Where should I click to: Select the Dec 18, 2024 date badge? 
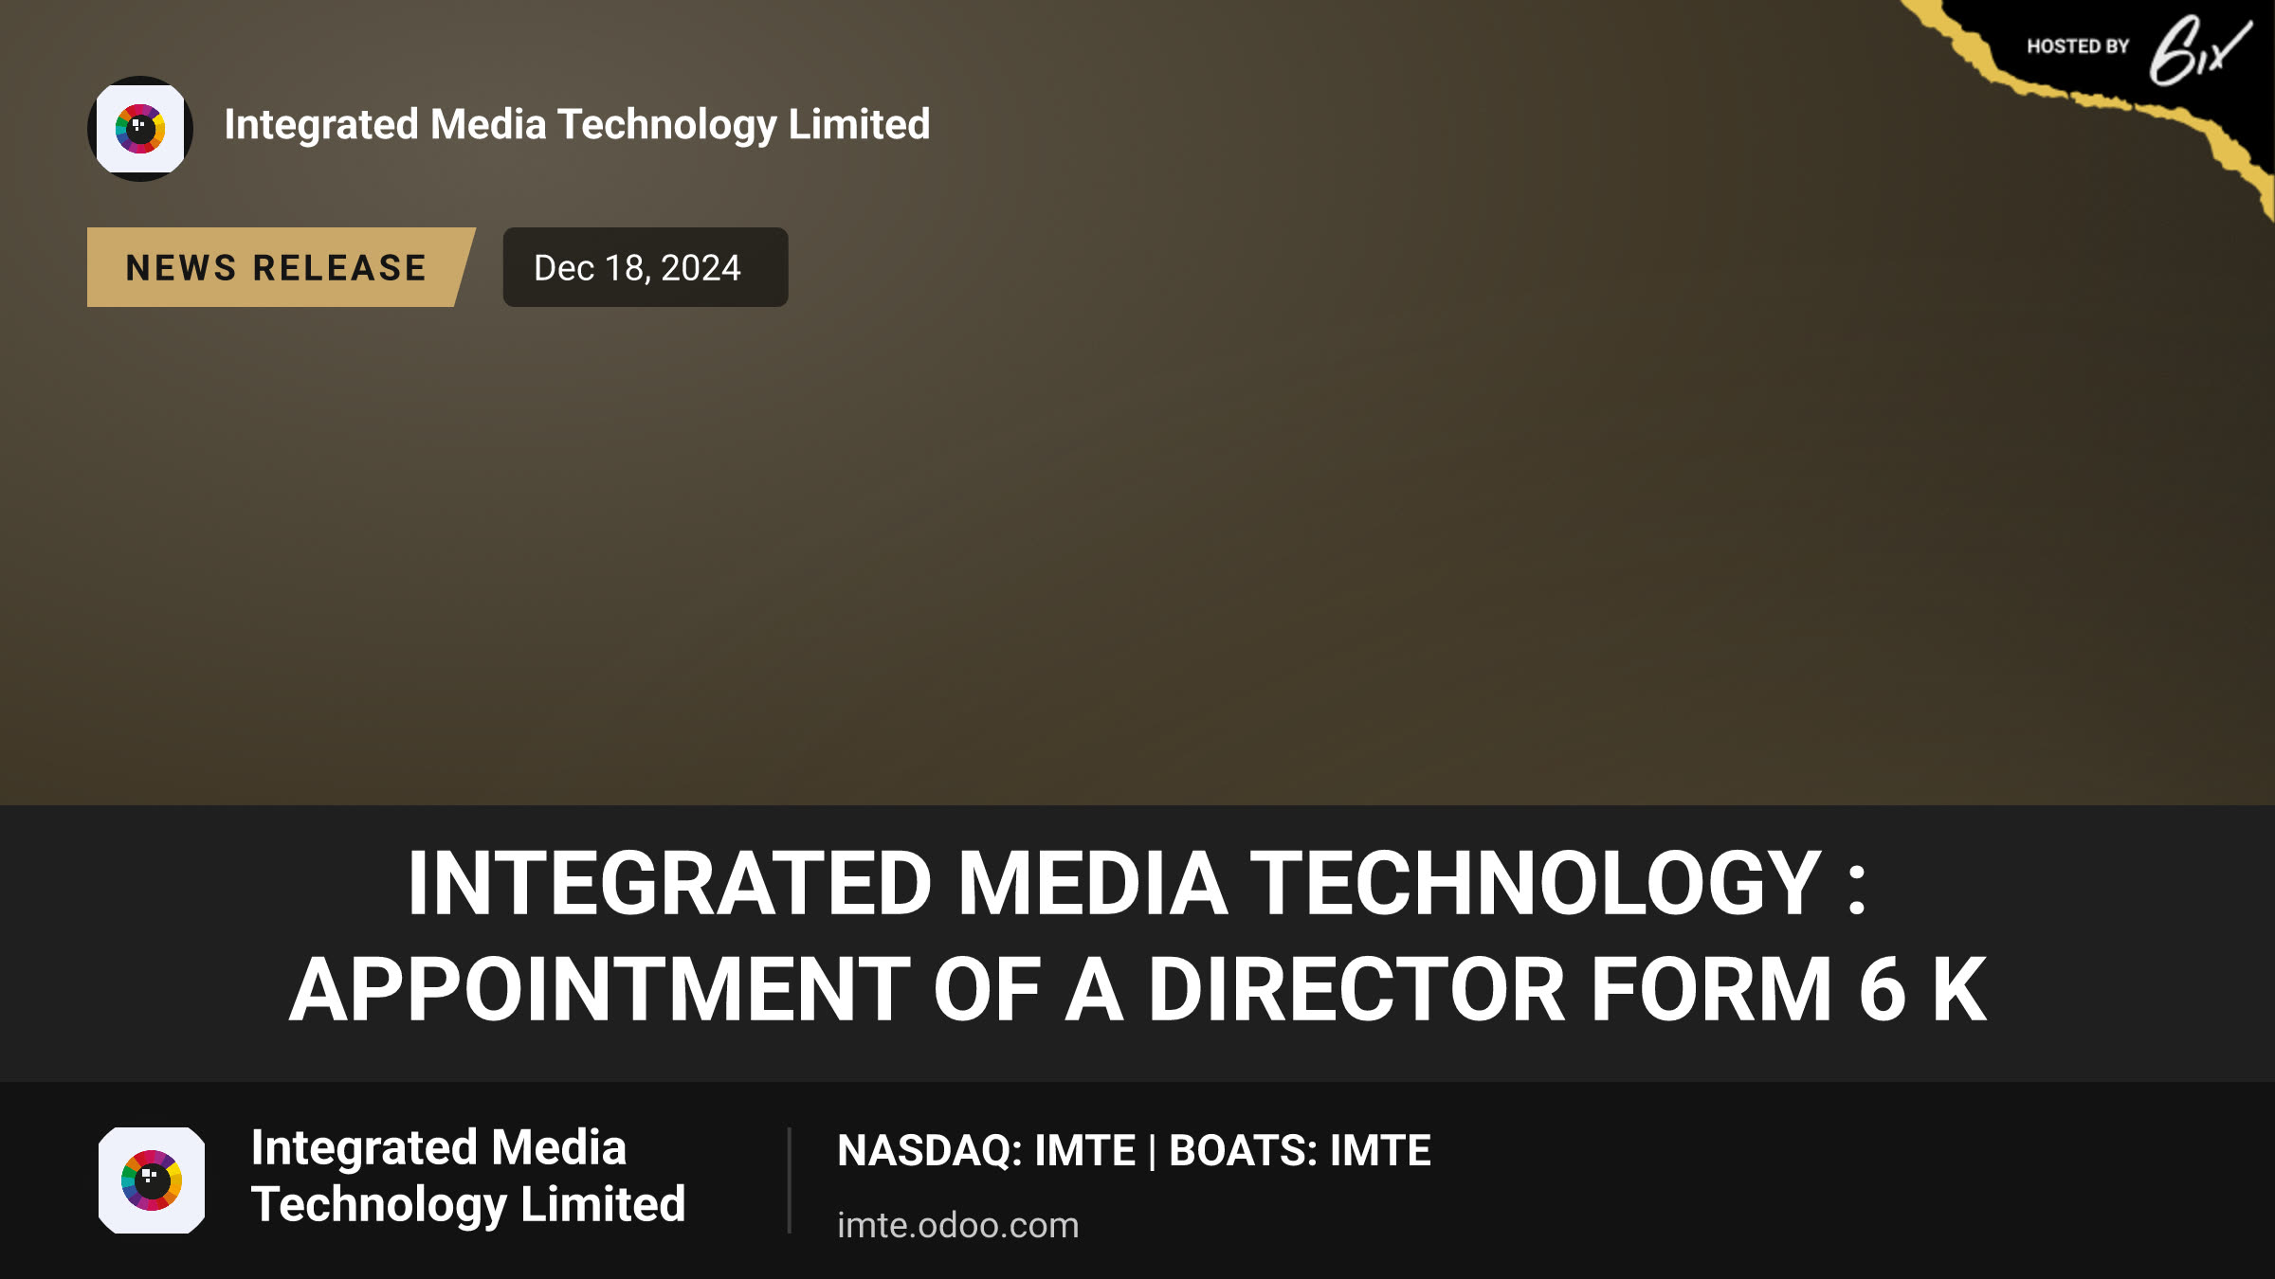646,267
